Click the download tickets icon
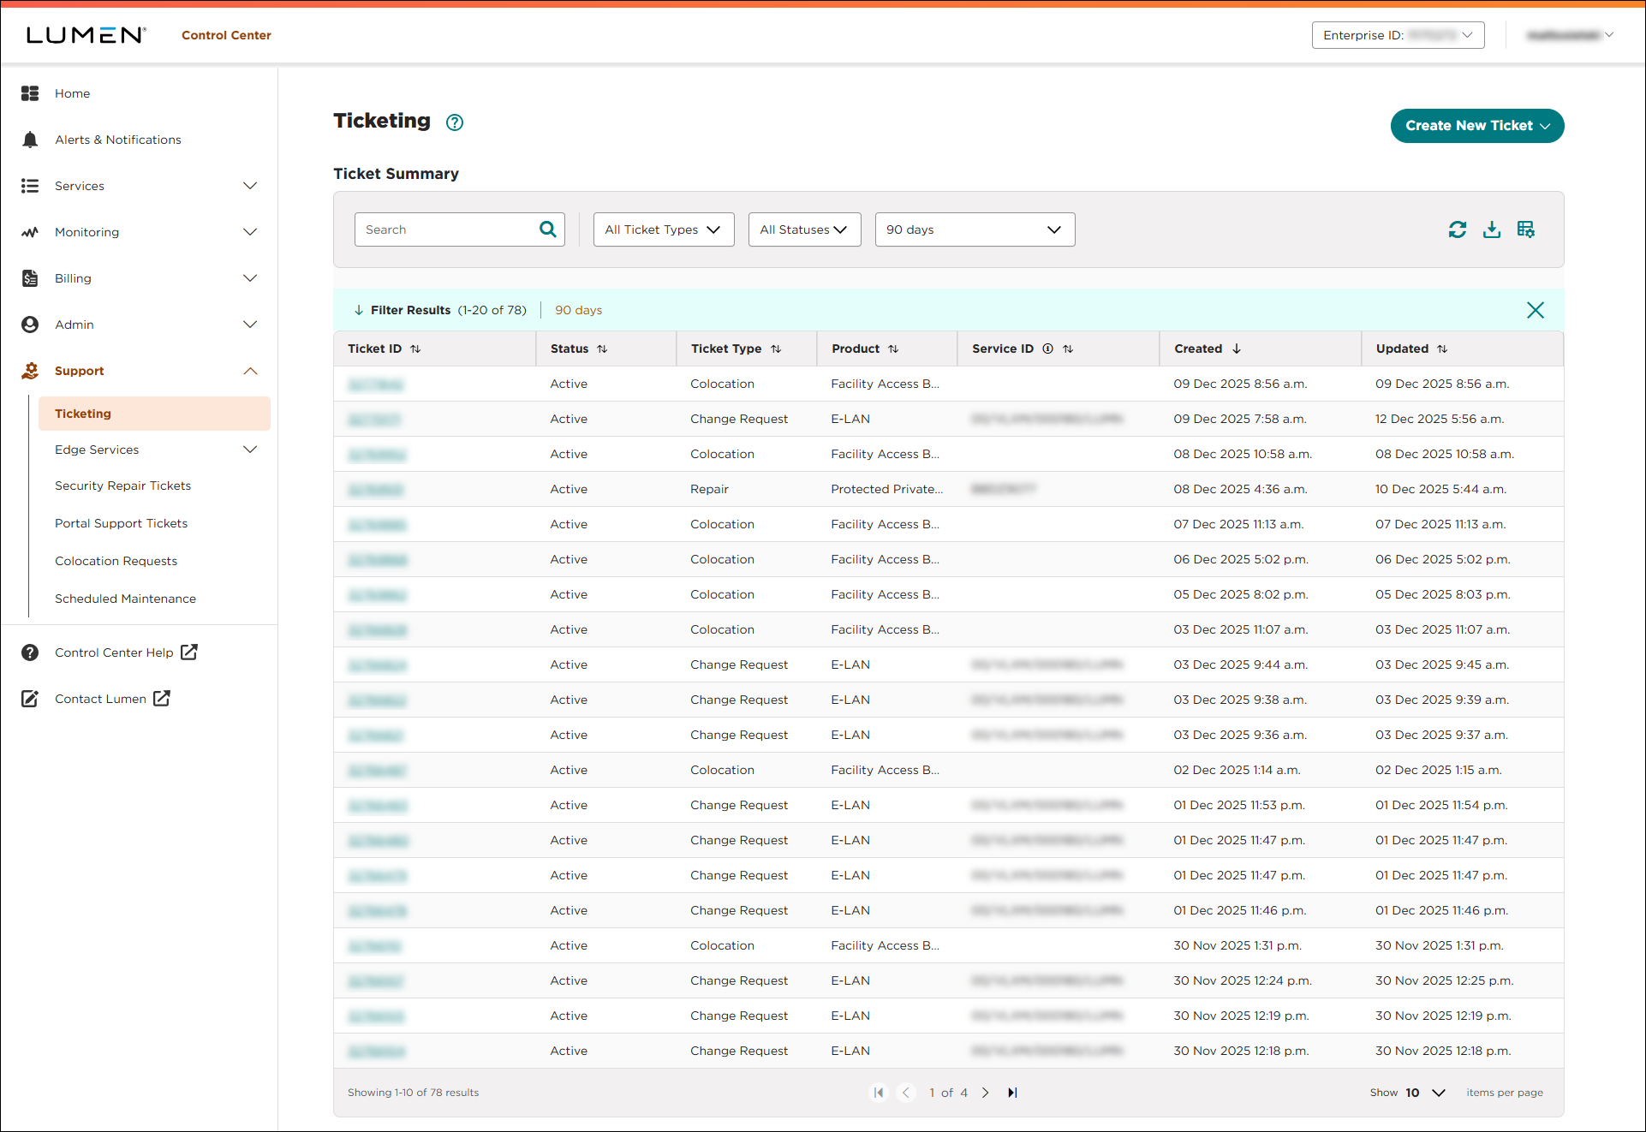1646x1132 pixels. [x=1491, y=229]
